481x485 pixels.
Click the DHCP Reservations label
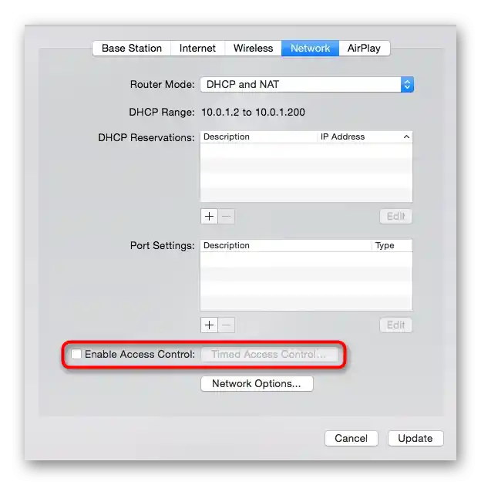pos(146,137)
